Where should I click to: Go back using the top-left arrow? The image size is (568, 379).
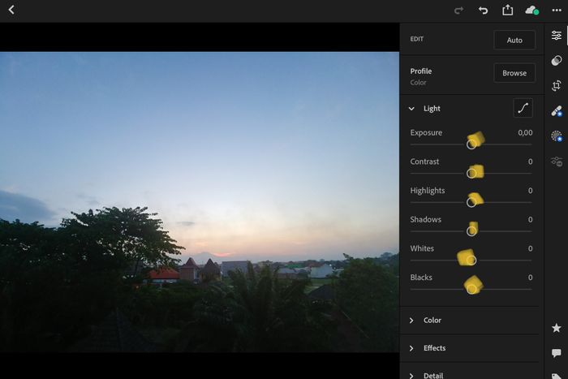click(11, 10)
